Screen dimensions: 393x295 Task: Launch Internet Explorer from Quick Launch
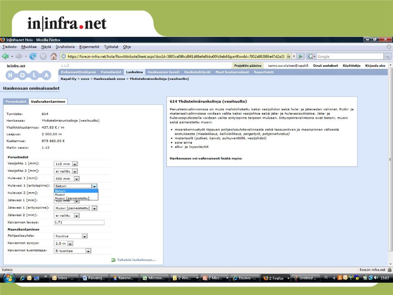click(x=23, y=278)
